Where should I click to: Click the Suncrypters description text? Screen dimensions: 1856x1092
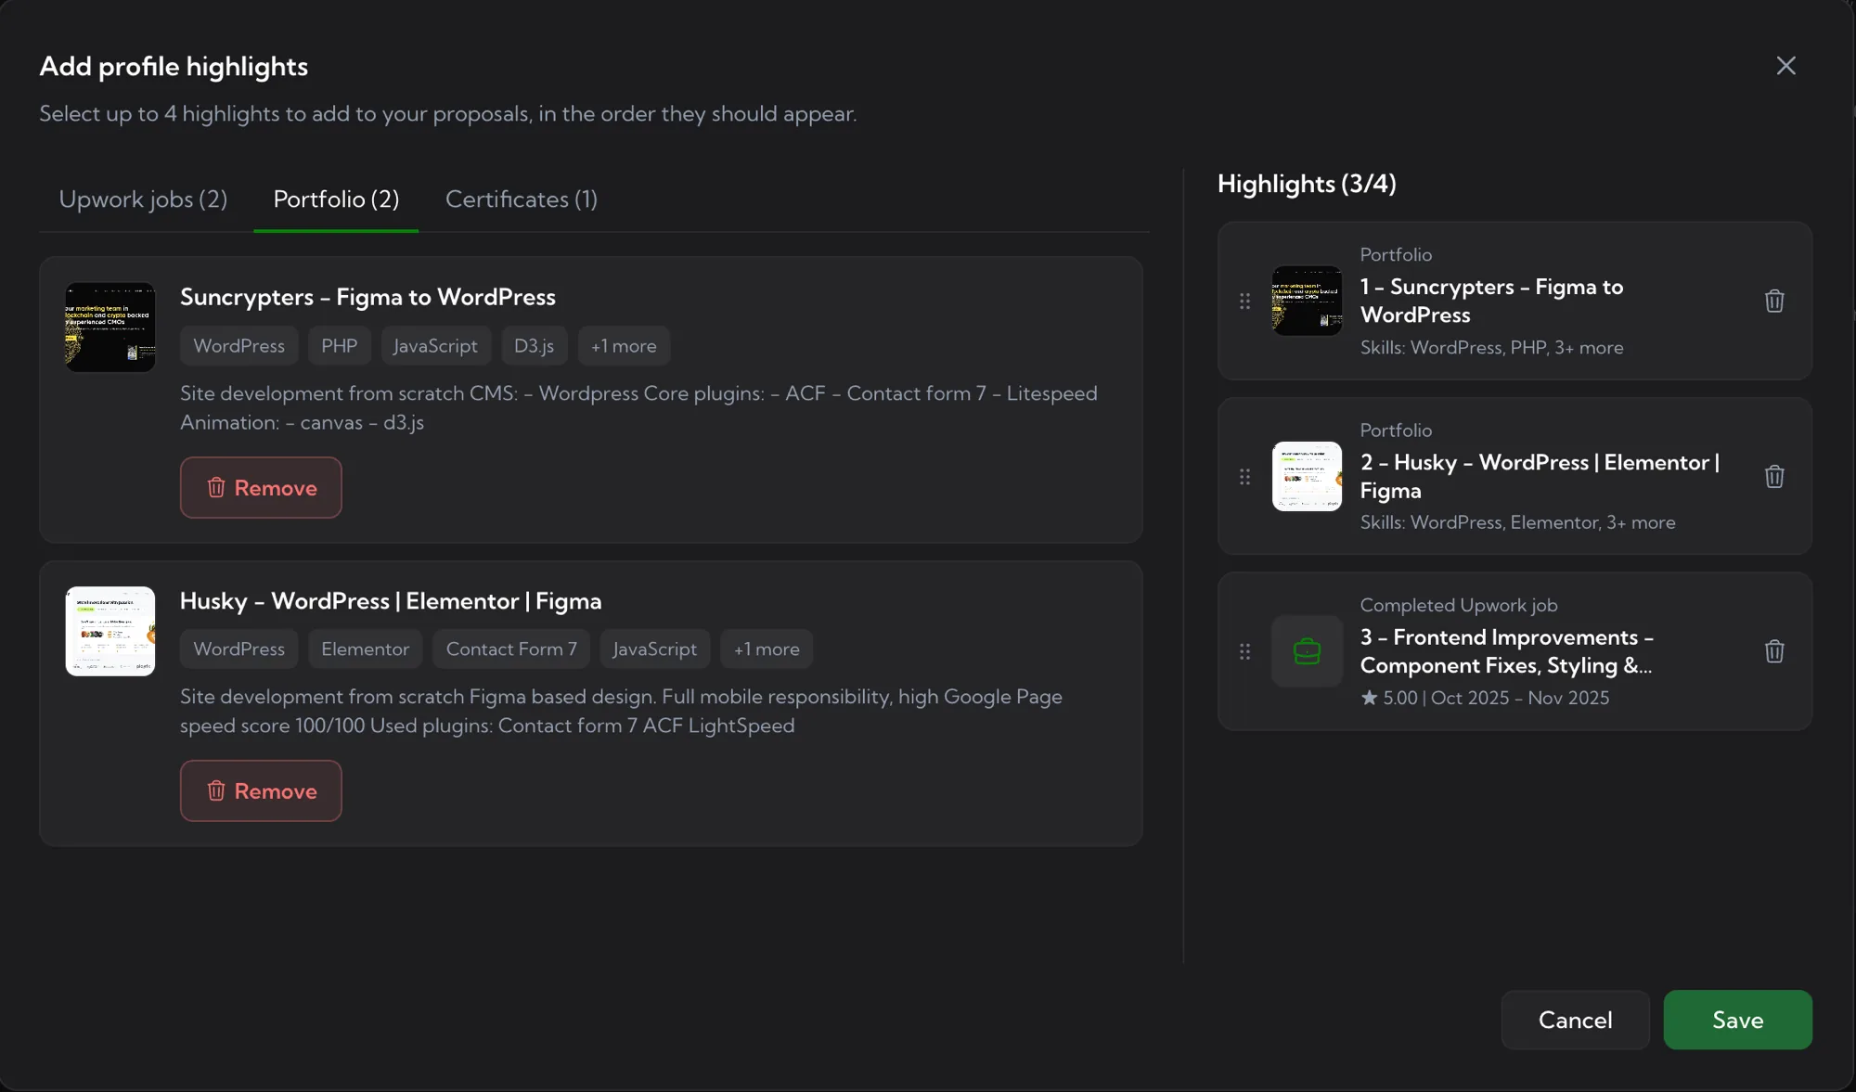[x=638, y=407]
